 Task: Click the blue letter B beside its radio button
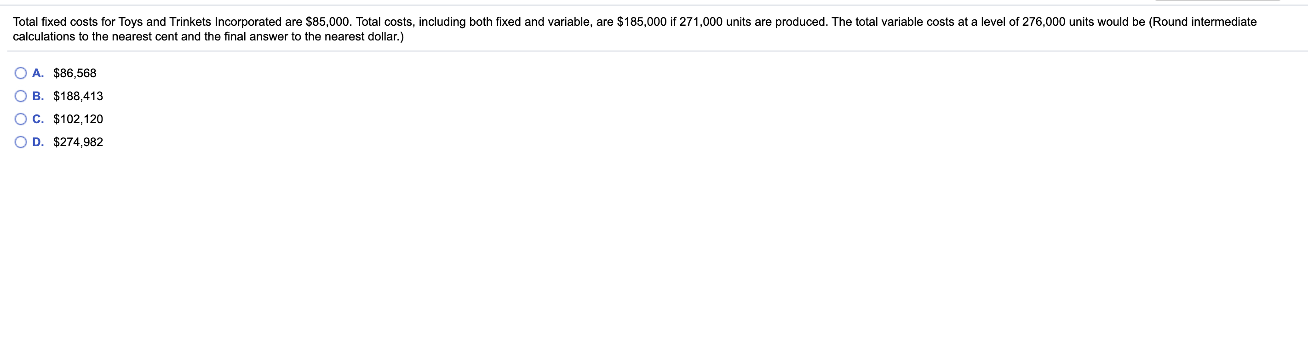[37, 96]
